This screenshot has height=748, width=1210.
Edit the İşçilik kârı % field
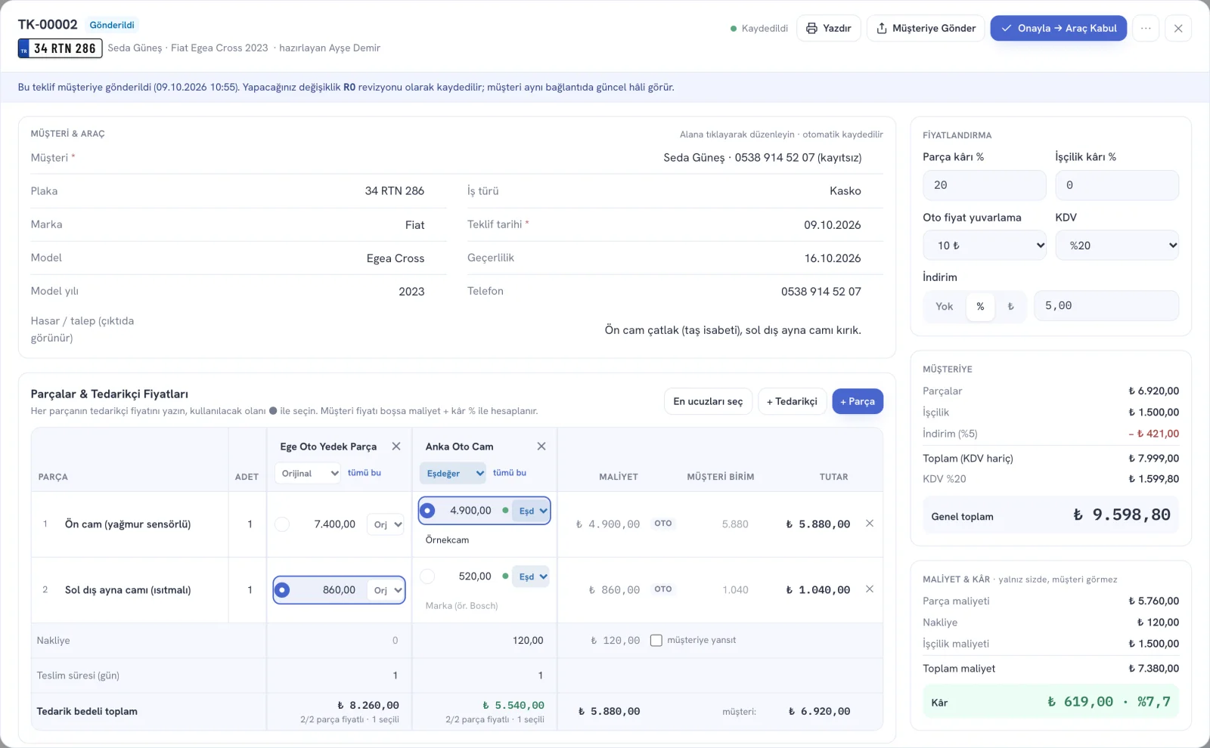pyautogui.click(x=1117, y=185)
